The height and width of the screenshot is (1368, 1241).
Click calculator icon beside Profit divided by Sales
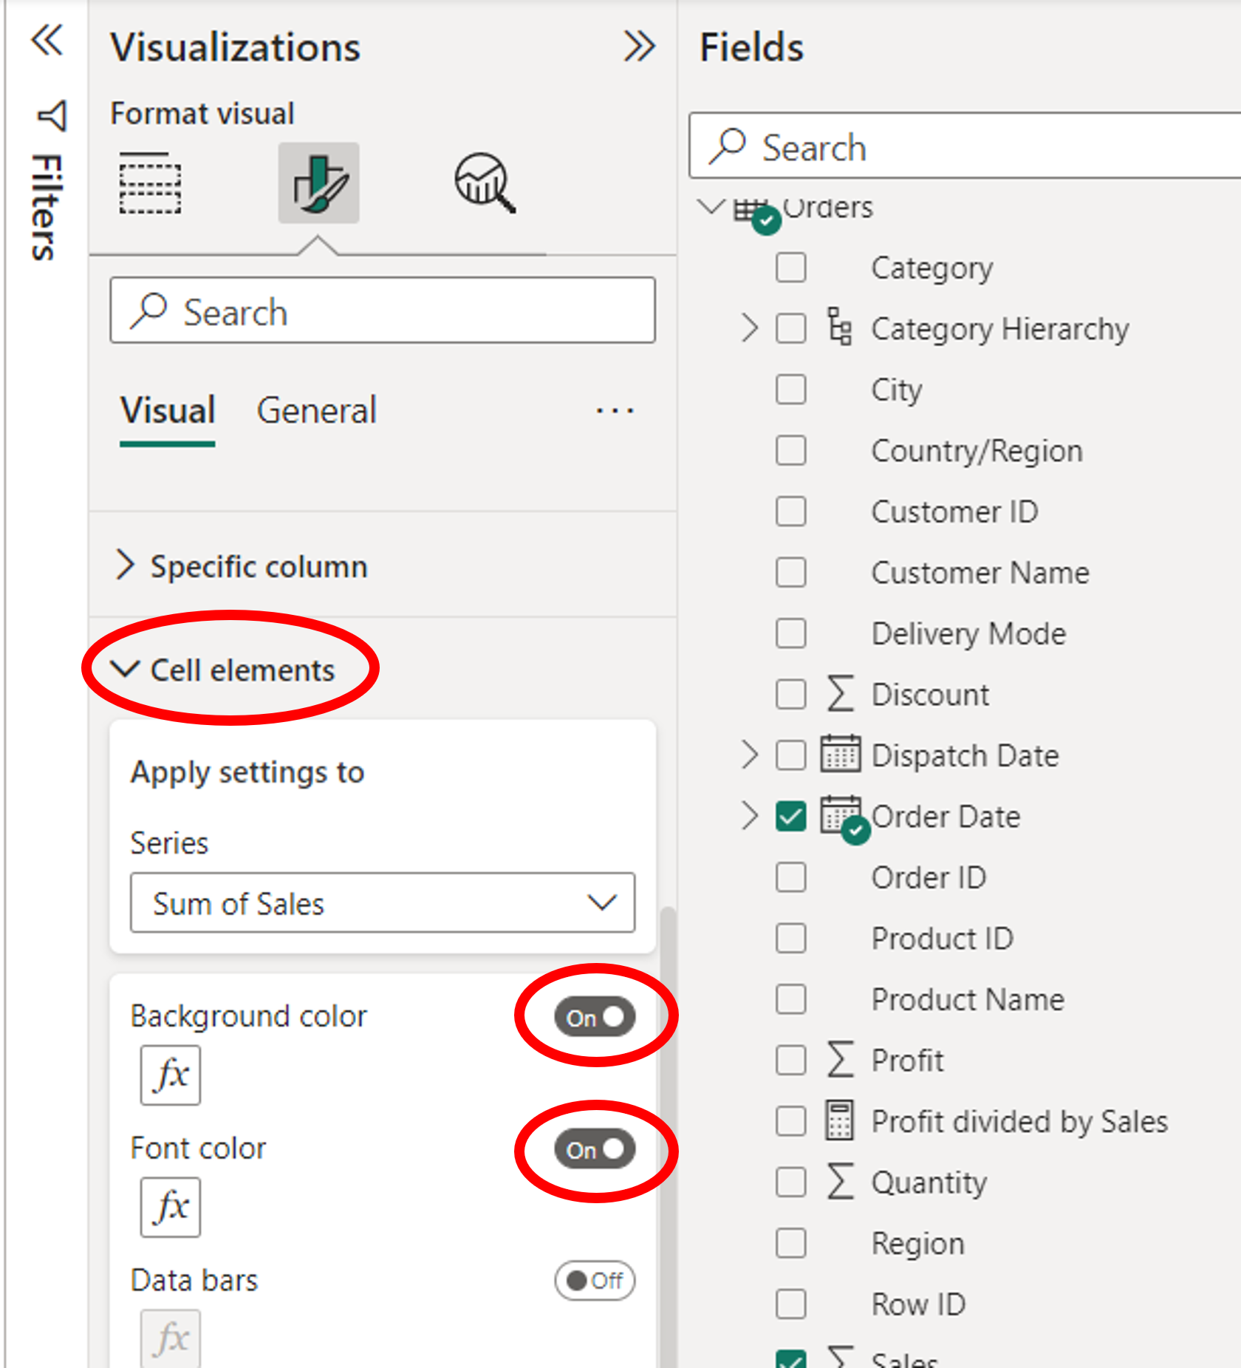click(x=839, y=1121)
